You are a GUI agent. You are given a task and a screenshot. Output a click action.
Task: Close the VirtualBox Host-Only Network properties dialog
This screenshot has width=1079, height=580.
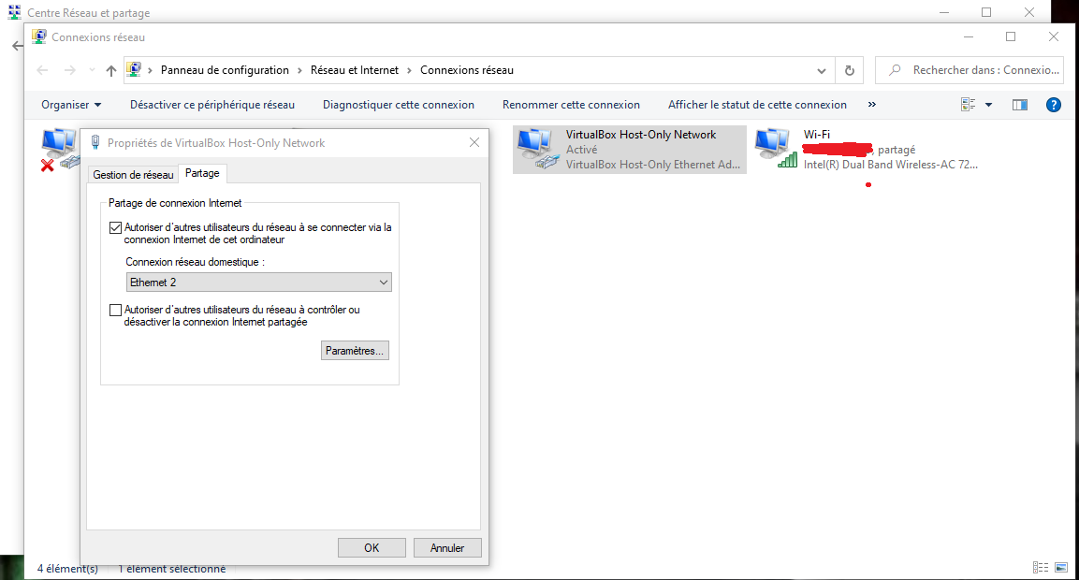474,142
